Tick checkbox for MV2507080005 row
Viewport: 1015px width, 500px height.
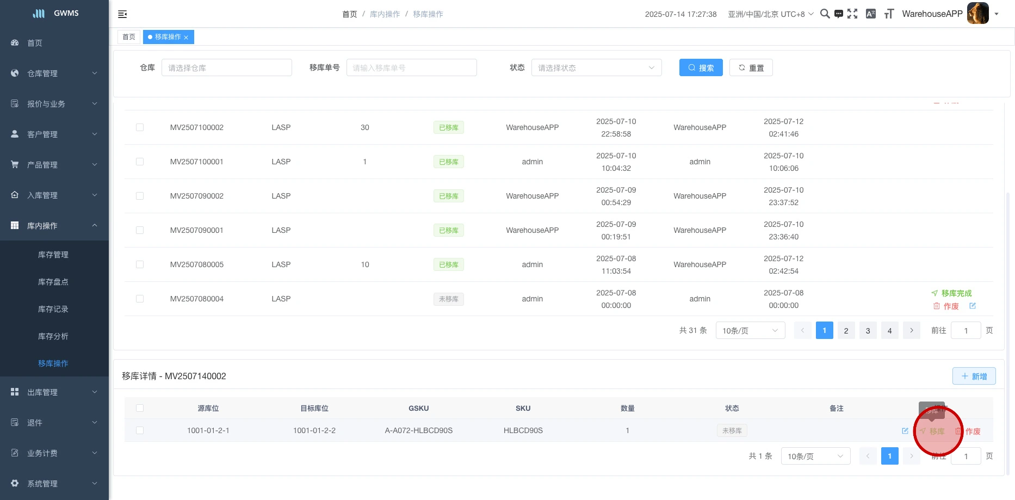140,264
